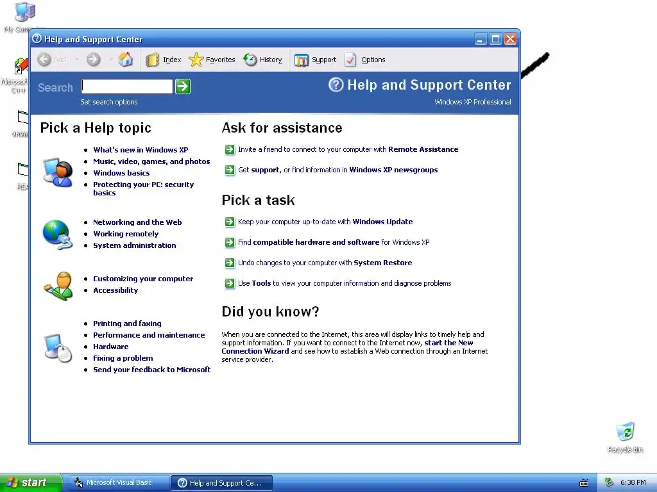The image size is (657, 492).
Task: Start search with green arrow button
Action: click(x=183, y=86)
